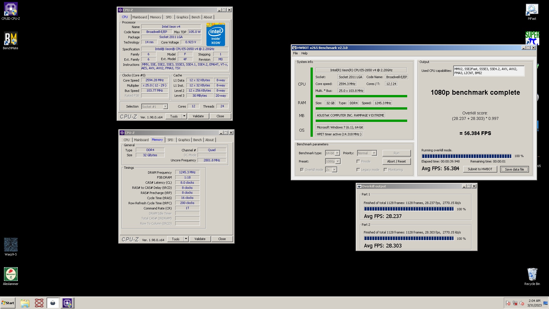The height and width of the screenshot is (309, 549).
Task: Switch to Bench tab in top CPU-Z
Action: click(x=196, y=17)
